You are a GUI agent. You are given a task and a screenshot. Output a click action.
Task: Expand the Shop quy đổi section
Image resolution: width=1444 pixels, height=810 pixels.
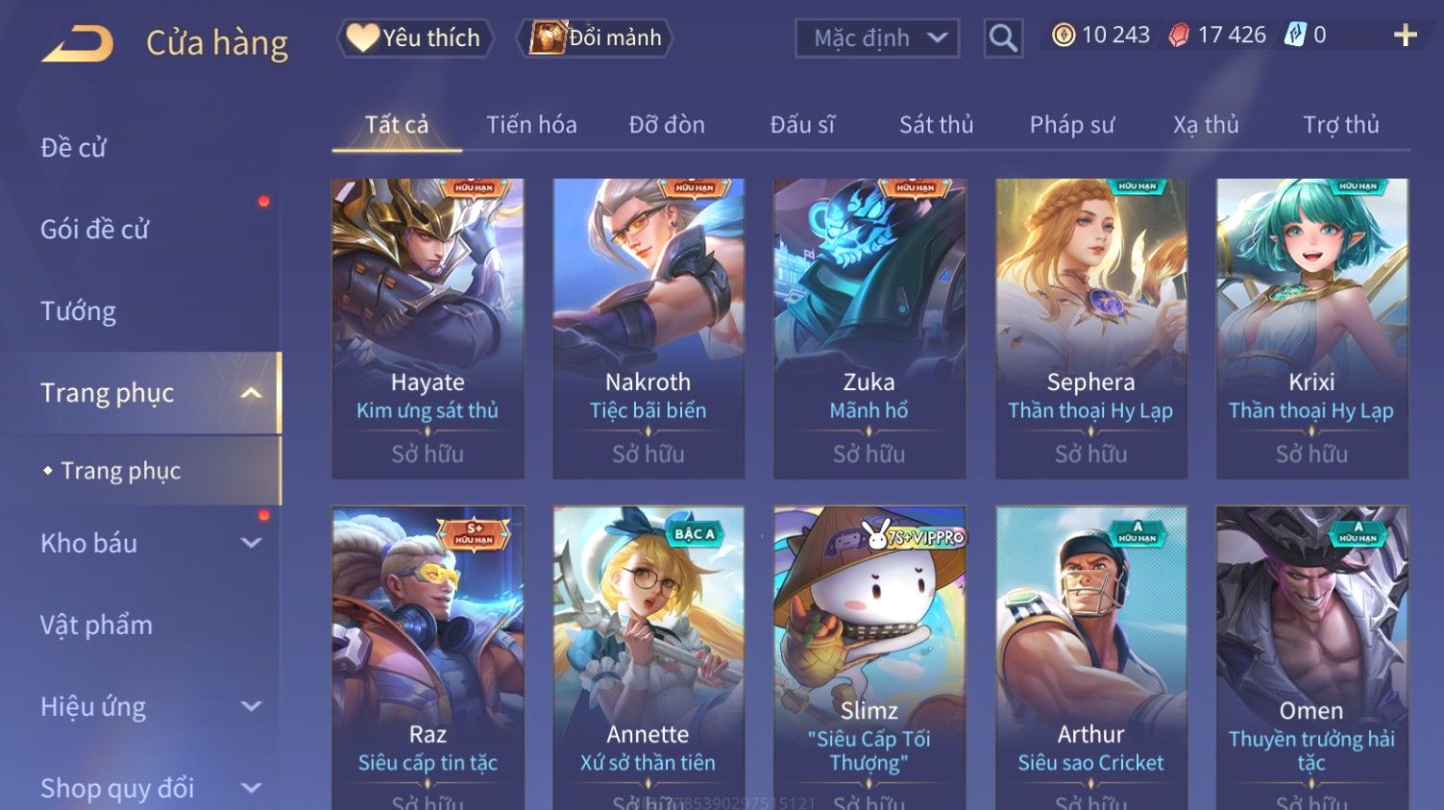click(251, 788)
